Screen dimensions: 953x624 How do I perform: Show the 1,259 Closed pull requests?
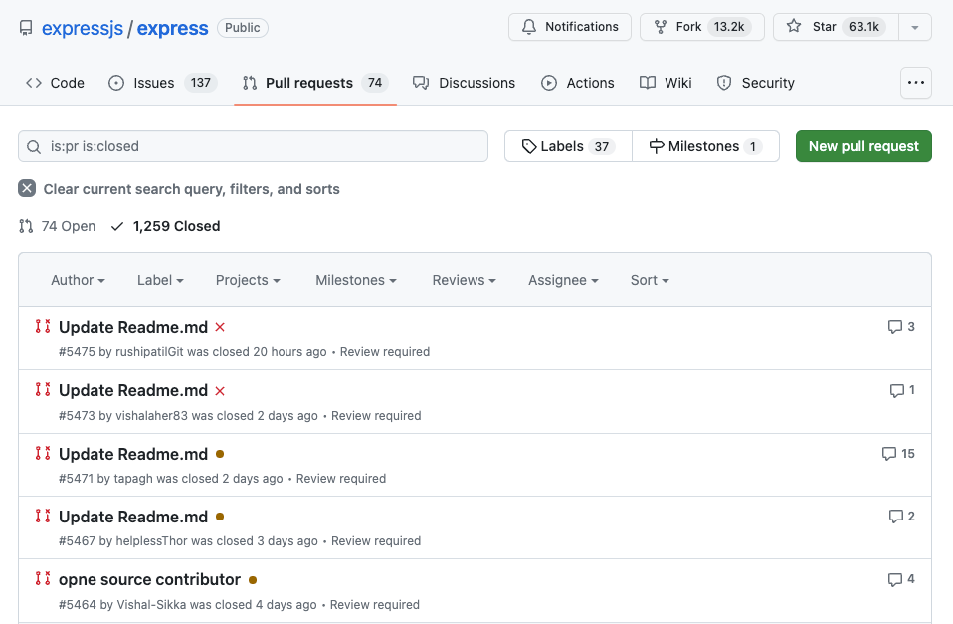[x=165, y=226]
